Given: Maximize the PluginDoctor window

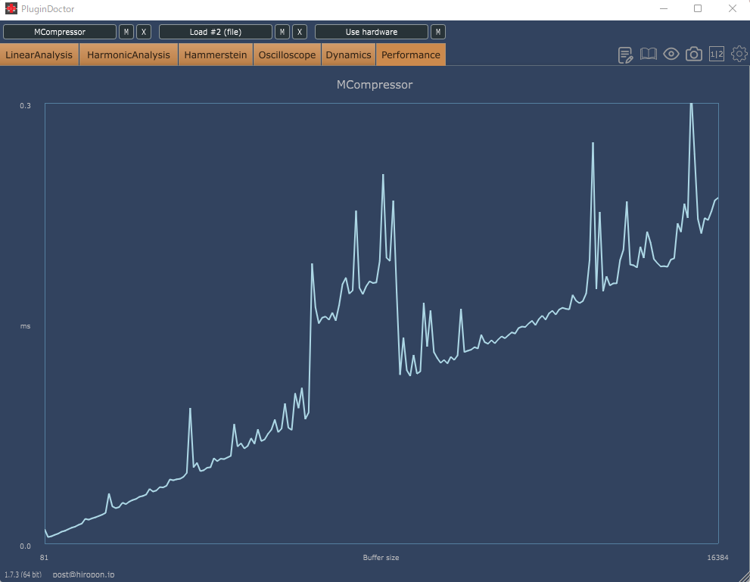Looking at the screenshot, I should [x=698, y=8].
